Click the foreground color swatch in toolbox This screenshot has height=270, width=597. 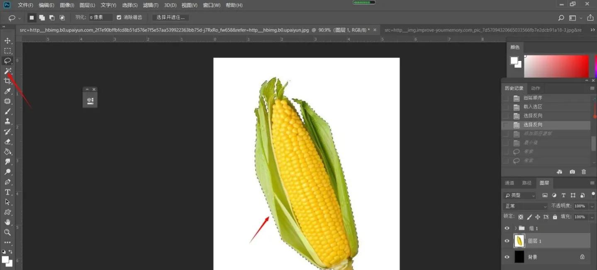[5, 260]
